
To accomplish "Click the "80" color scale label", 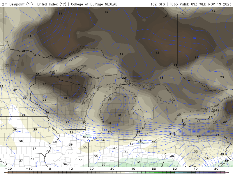I will pyautogui.click(x=216, y=169).
